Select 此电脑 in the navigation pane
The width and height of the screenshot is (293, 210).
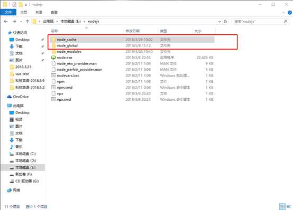[18, 106]
